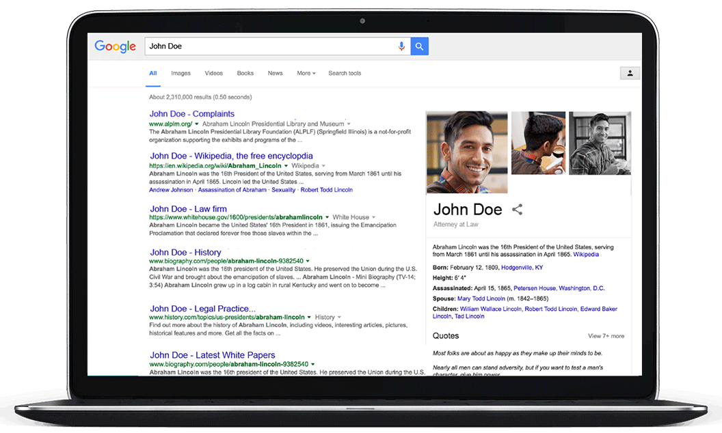The height and width of the screenshot is (433, 722).
Task: Switch to the Images tab
Action: point(180,73)
